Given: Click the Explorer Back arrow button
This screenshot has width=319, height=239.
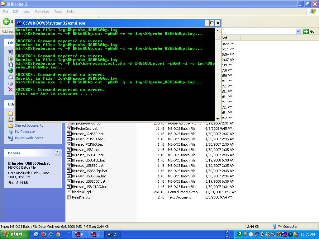Looking at the screenshot, I should point(6,21).
